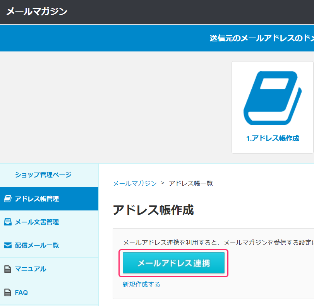314x306 pixels.
Task: Click the envelope icon beside 配信メール一覧
Action: 7,245
